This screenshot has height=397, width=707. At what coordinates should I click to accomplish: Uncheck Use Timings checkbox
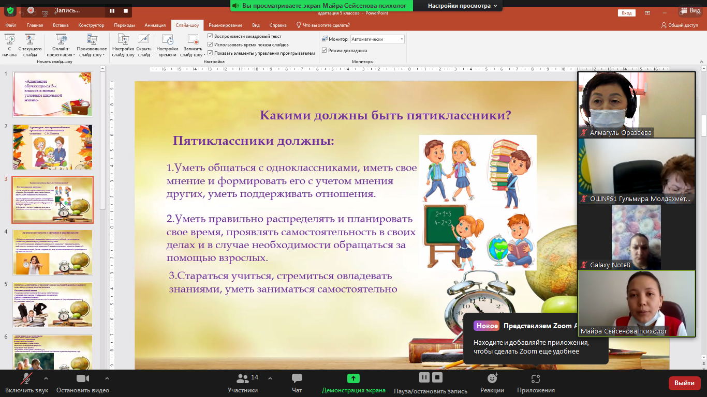pyautogui.click(x=210, y=44)
